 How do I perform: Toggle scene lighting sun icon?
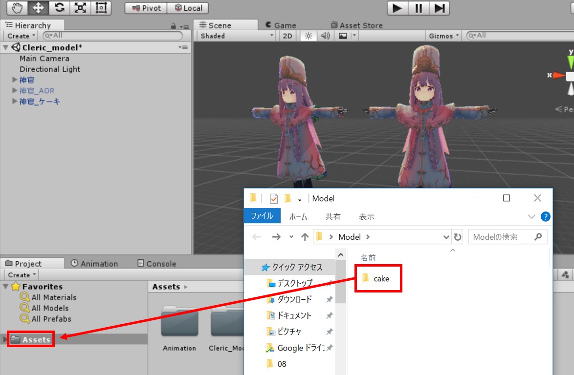click(308, 36)
